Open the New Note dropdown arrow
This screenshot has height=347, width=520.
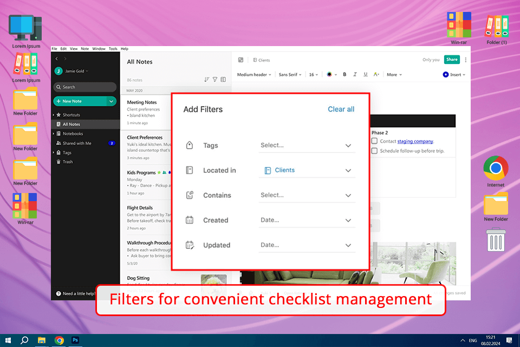[112, 101]
